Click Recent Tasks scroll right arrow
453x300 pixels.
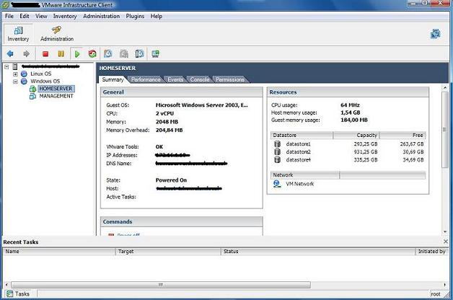(446, 285)
